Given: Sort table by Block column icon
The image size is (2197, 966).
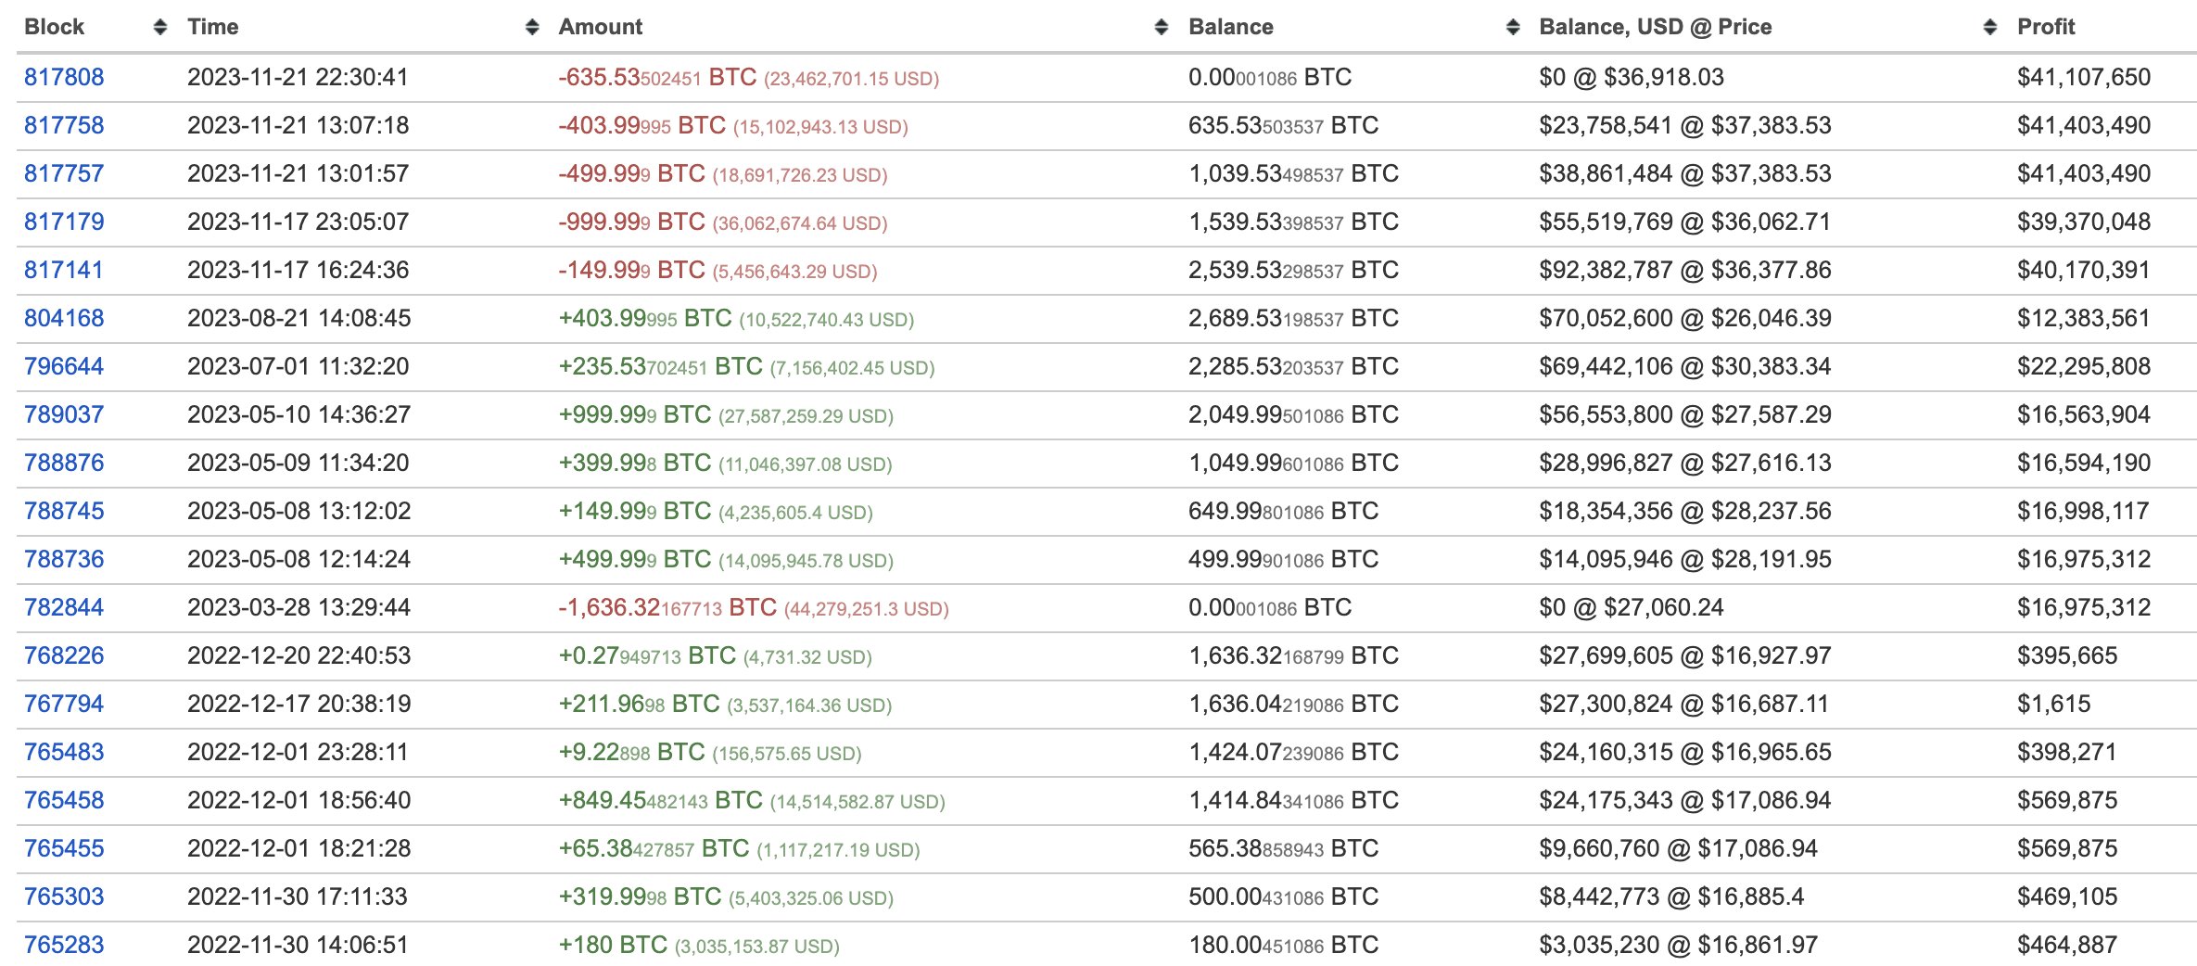Looking at the screenshot, I should pos(160,27).
